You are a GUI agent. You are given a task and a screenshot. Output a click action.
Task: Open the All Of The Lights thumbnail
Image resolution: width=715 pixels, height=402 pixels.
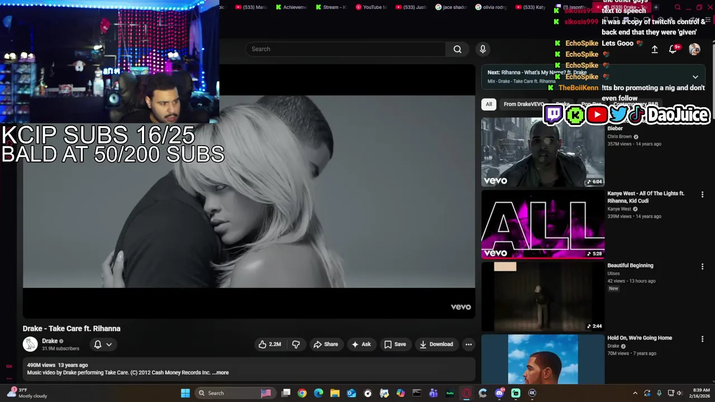(543, 224)
